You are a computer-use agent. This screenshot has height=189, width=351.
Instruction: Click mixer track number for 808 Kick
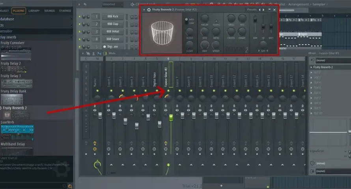tap(96, 17)
